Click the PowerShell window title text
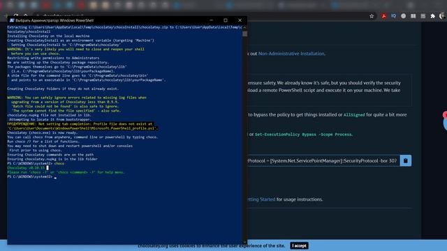This screenshot has width=447, height=251. point(54,20)
